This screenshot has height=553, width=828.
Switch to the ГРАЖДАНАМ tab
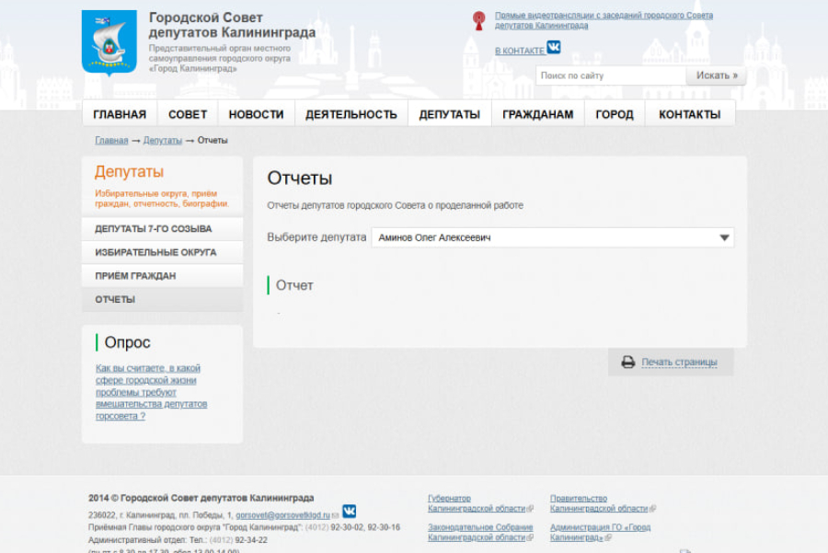coord(538,114)
